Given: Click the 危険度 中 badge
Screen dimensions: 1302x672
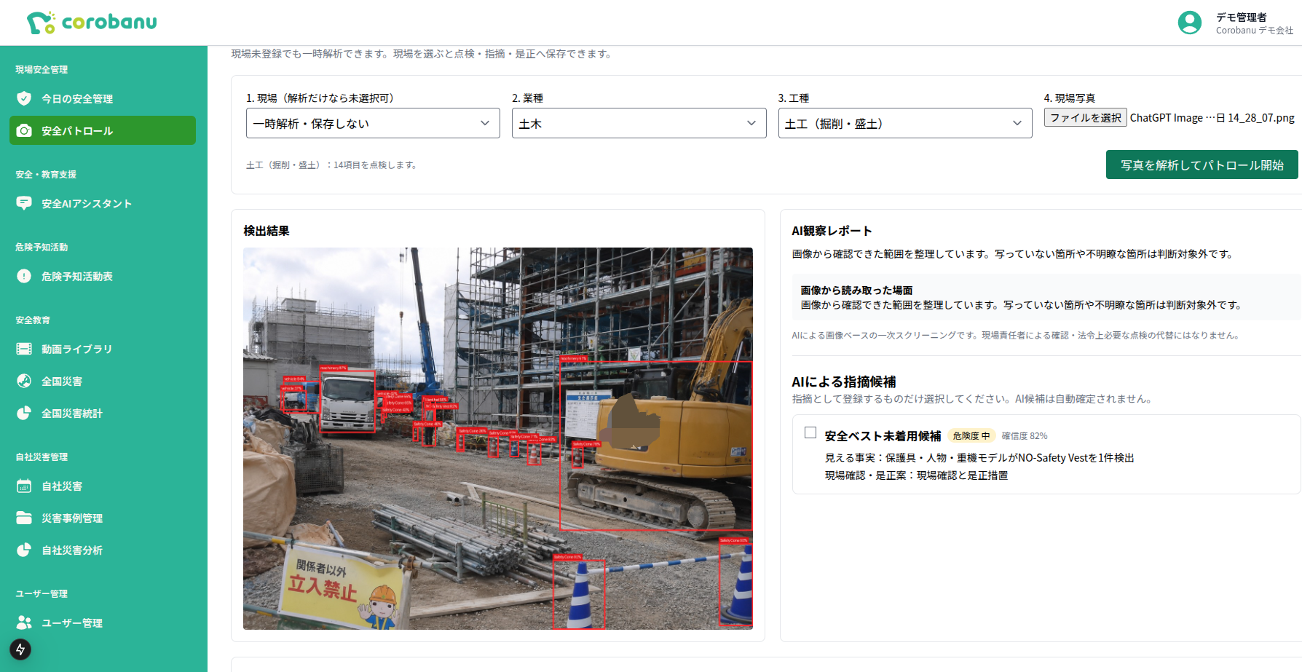Looking at the screenshot, I should (x=971, y=436).
